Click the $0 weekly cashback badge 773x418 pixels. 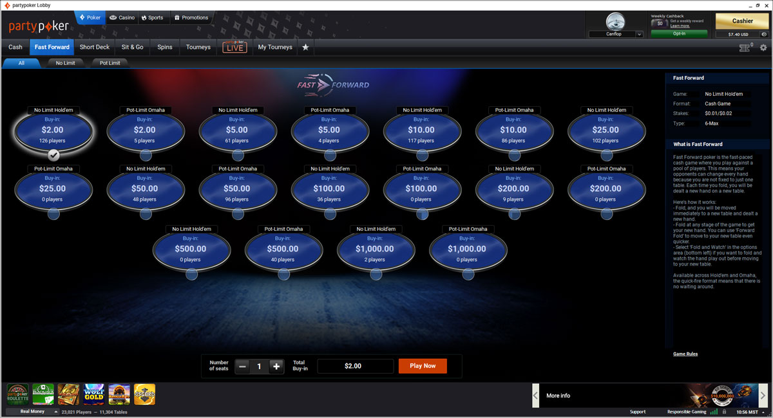(x=660, y=23)
